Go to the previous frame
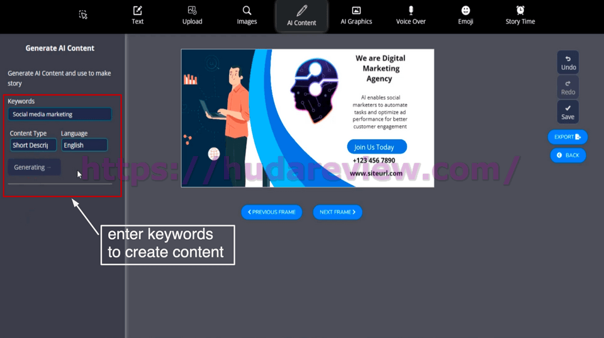This screenshot has width=604, height=338. point(271,212)
